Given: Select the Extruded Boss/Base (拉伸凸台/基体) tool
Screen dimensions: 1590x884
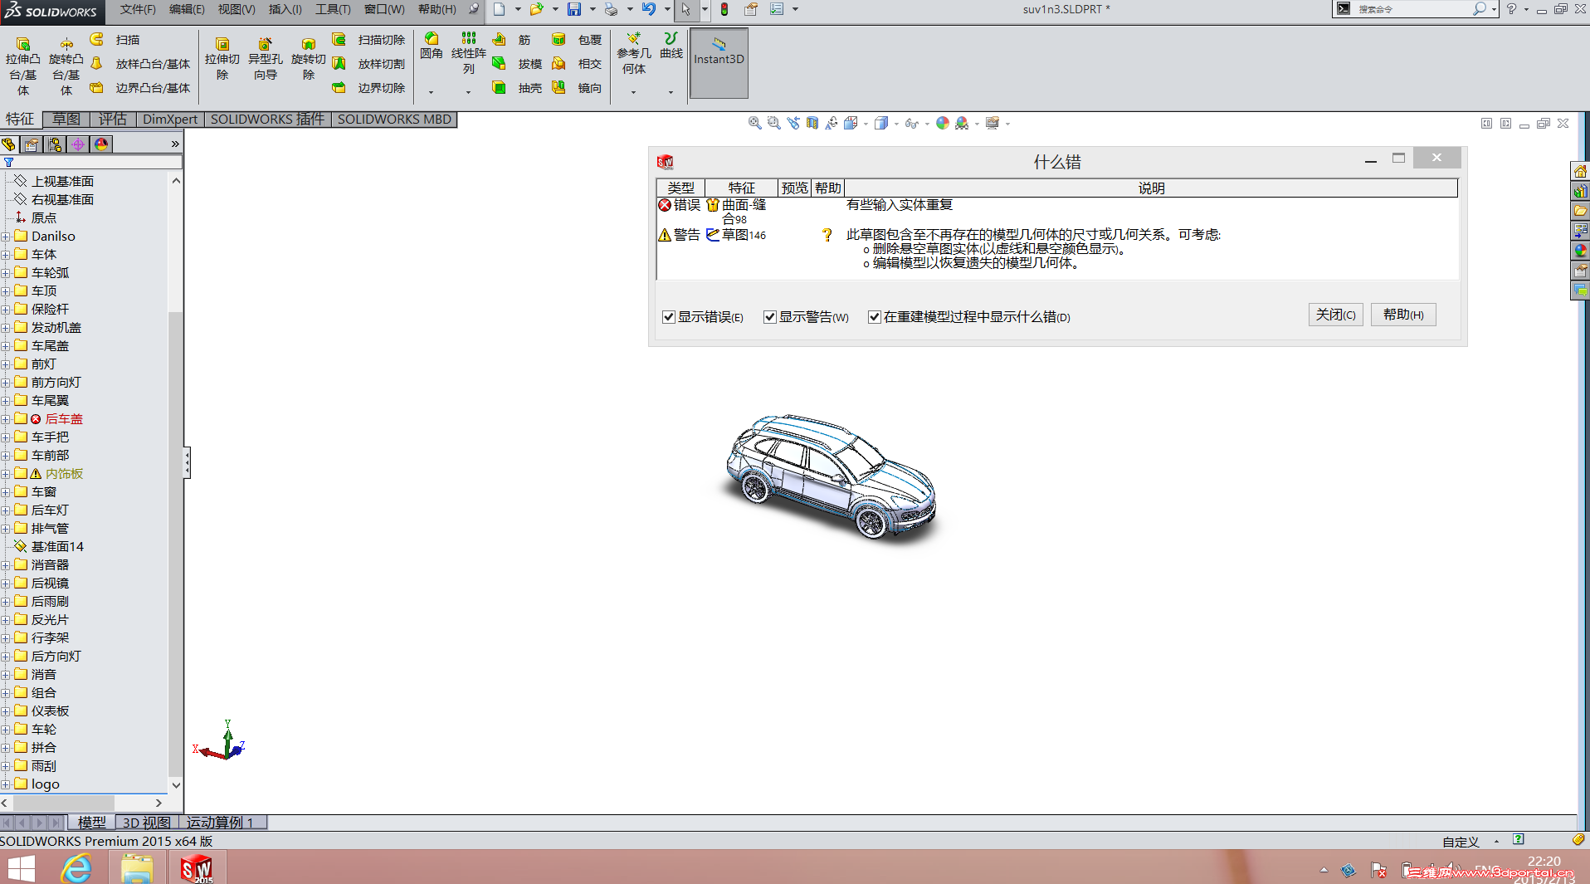Looking at the screenshot, I should point(22,66).
